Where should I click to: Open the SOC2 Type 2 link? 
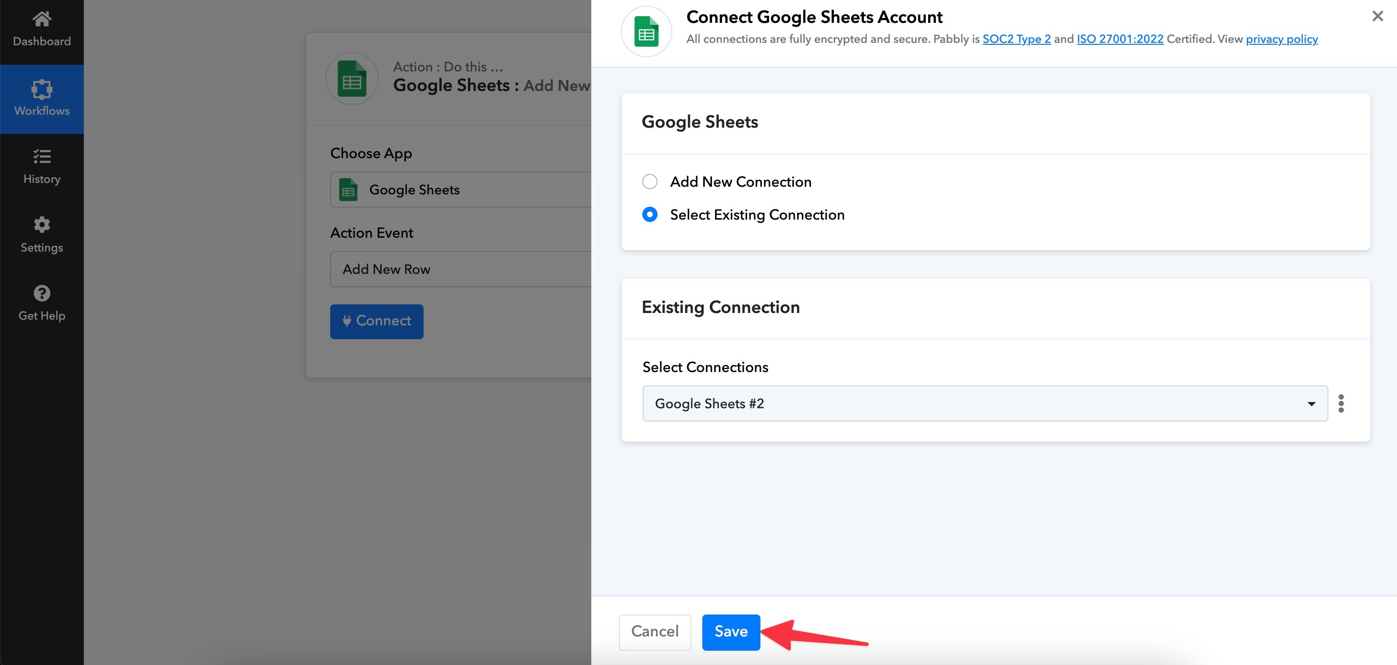pyautogui.click(x=1016, y=39)
